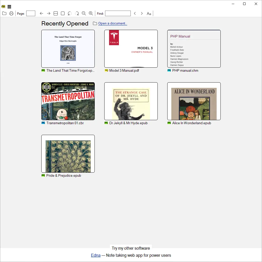Viewport: 262px width, 262px height.
Task: Click CHM icon next to PHP manual
Action: click(169, 70)
